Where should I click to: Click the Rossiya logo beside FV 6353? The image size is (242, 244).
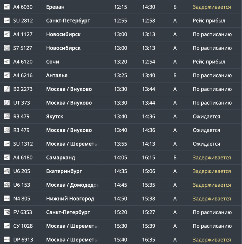[x=7, y=212]
